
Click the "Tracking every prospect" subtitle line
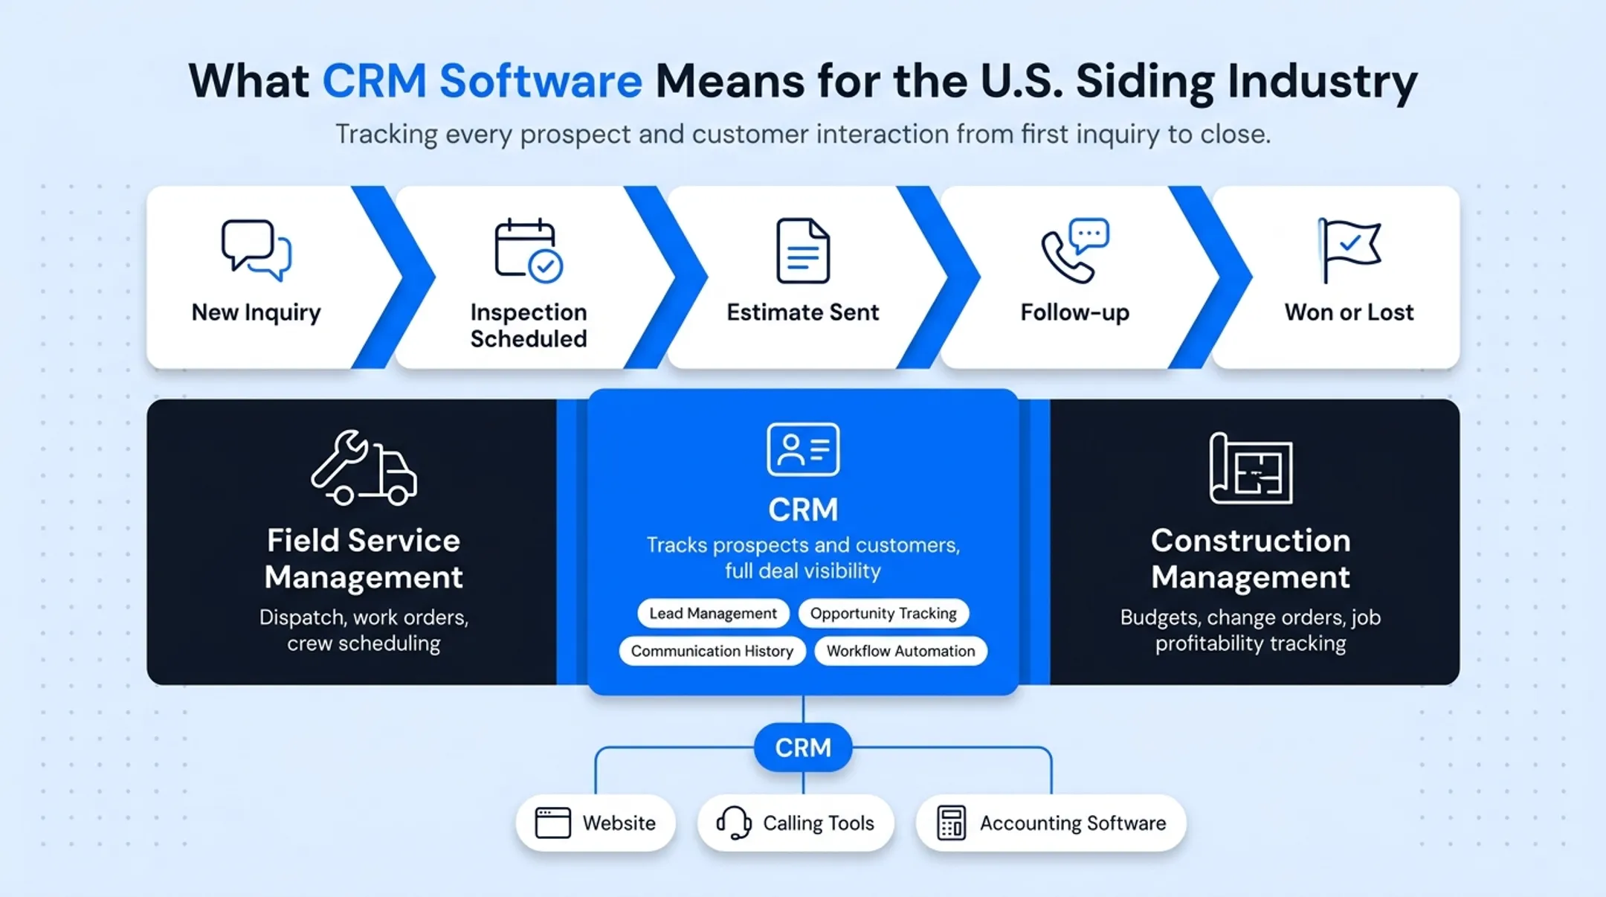(803, 135)
